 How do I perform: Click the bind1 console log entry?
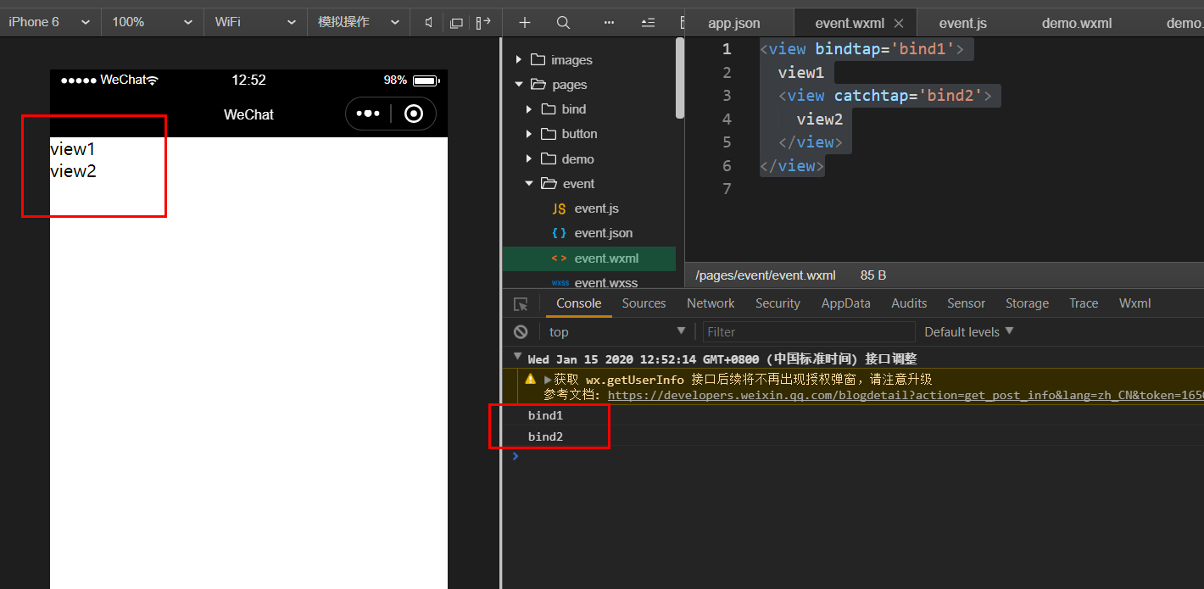tap(545, 415)
